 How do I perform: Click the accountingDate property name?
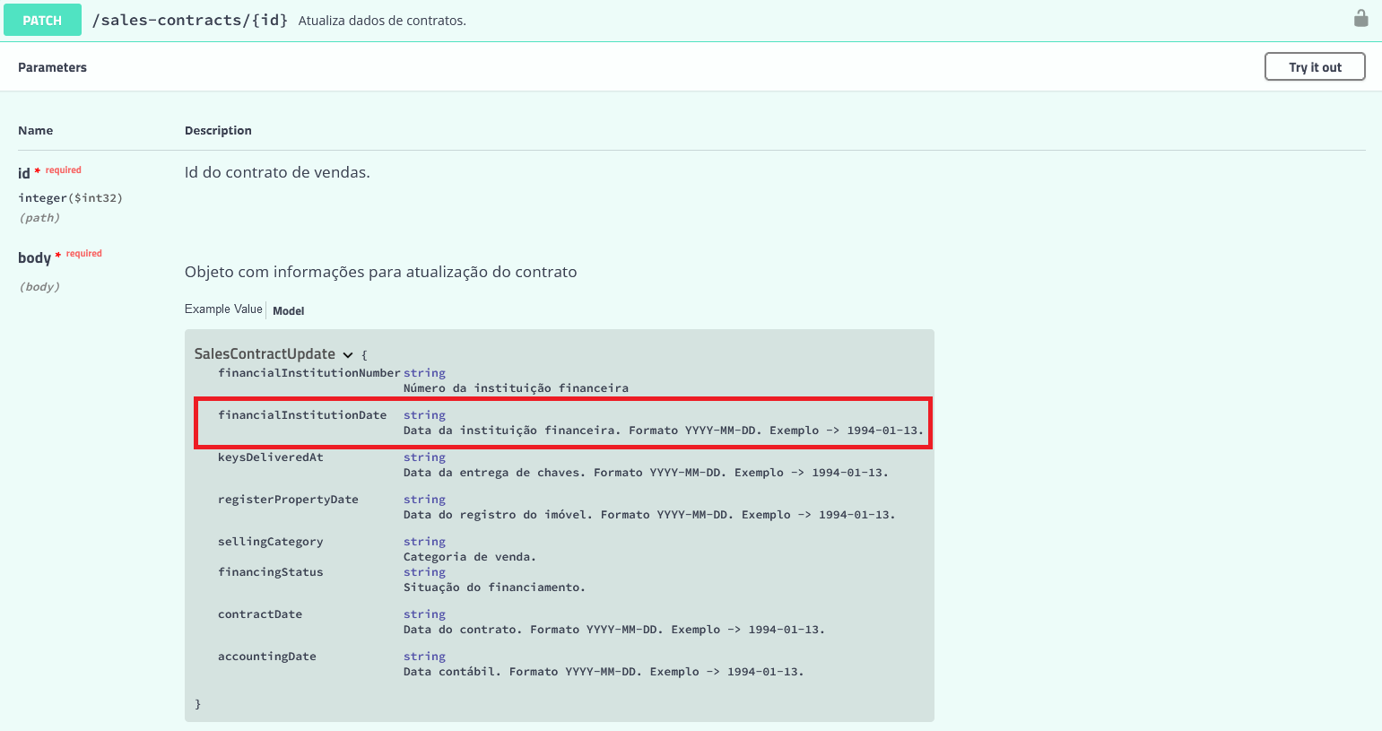(x=267, y=657)
